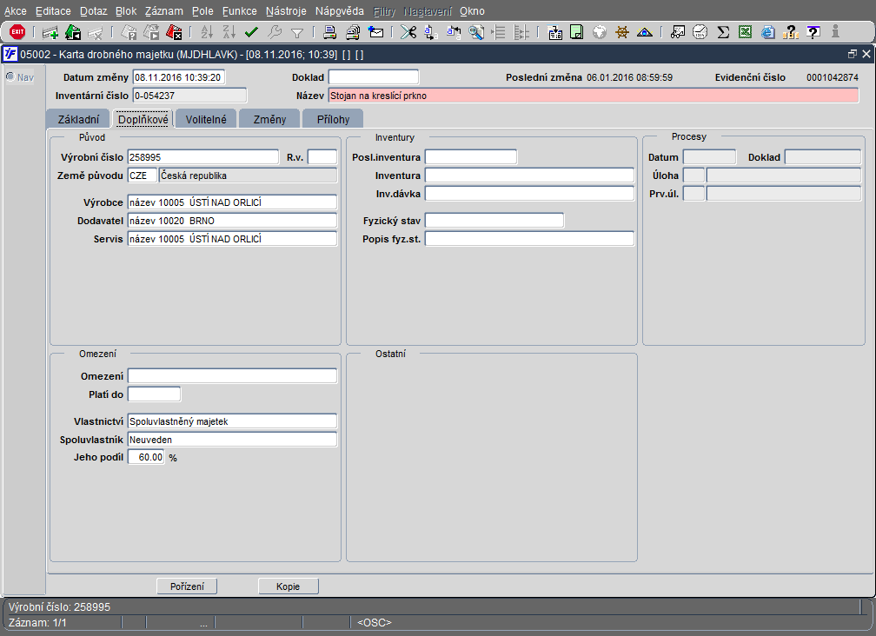Image resolution: width=876 pixels, height=636 pixels.
Task: Click the window-with-question-mark help icon
Action: (x=813, y=32)
